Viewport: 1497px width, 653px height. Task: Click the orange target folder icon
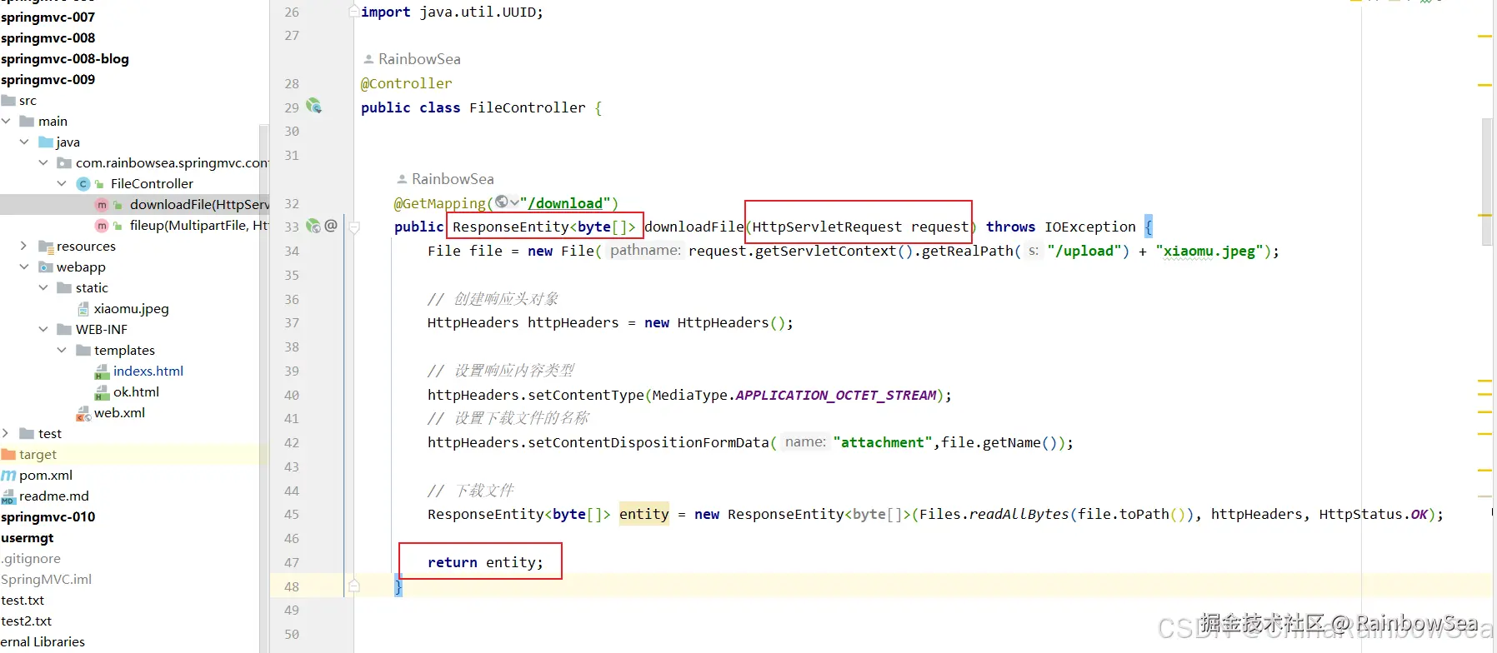point(8,454)
